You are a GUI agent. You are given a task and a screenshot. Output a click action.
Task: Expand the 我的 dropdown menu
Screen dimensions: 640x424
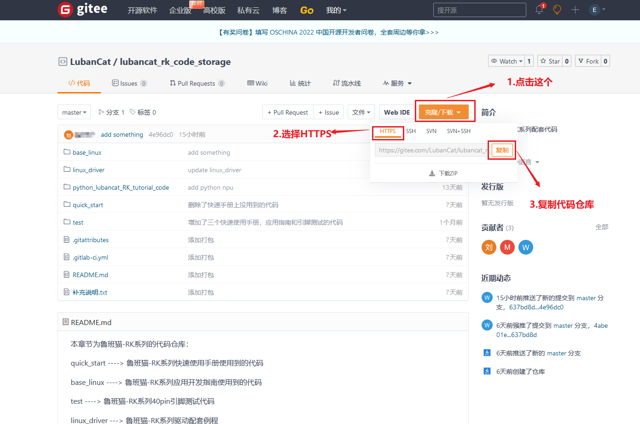tap(336, 10)
